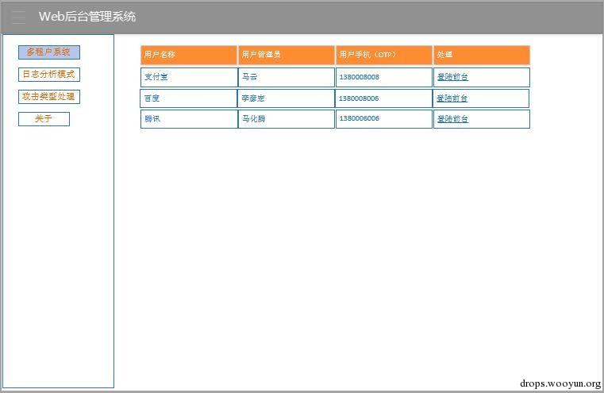Select the 多租户系统 sidebar item
604x393 pixels.
click(x=49, y=52)
